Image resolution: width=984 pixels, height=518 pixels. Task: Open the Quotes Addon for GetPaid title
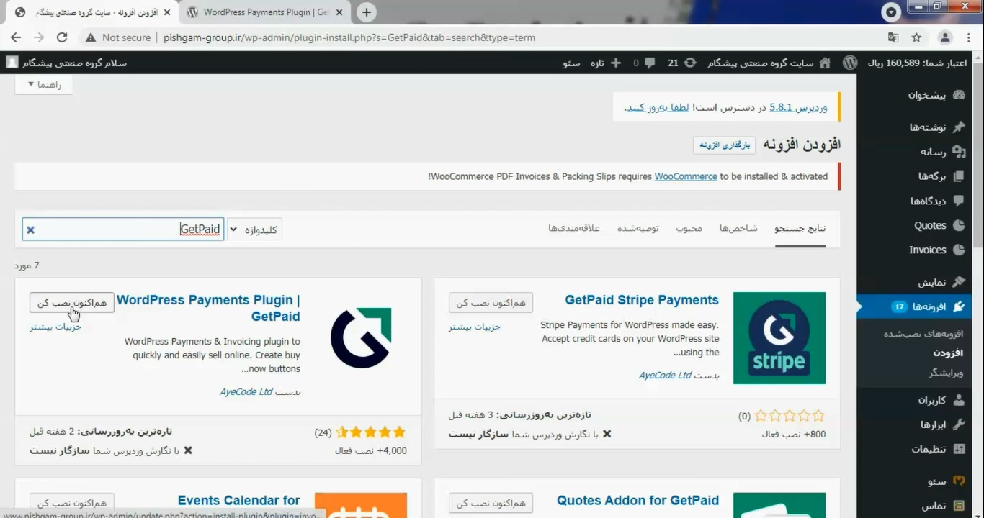click(x=638, y=501)
